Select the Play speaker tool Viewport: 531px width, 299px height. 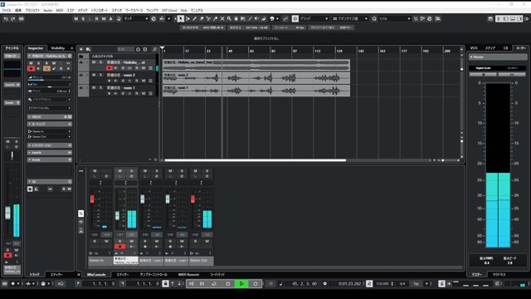pyautogui.click(x=256, y=19)
